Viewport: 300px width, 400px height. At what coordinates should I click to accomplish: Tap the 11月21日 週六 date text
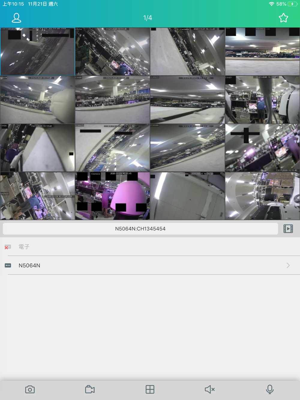[43, 4]
